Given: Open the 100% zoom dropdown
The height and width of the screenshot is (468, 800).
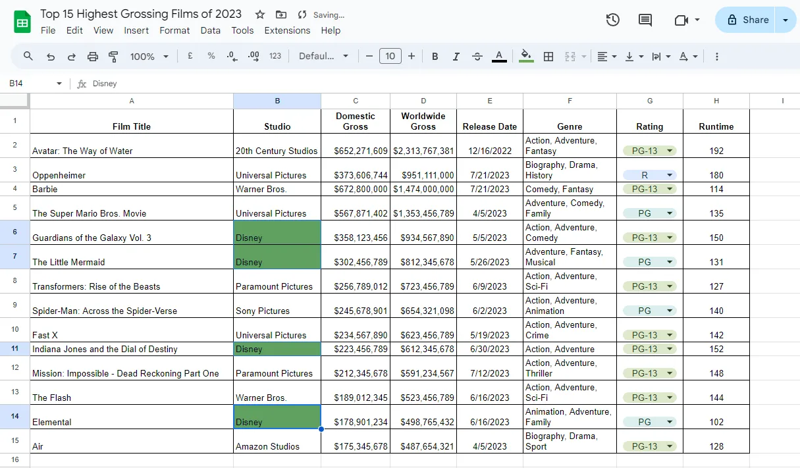Looking at the screenshot, I should coord(149,57).
